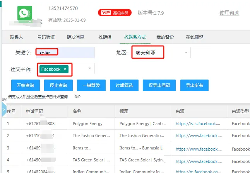Open 过滤筛选 filter button
Image resolution: width=250 pixels, height=173 pixels.
124,85
